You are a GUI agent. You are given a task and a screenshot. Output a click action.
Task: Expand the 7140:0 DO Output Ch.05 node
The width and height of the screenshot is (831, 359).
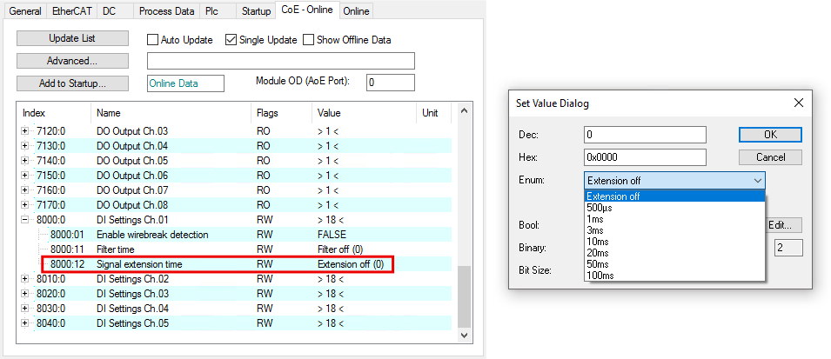pos(25,161)
